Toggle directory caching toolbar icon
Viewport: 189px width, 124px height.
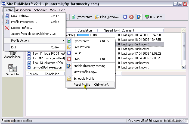click(x=139, y=17)
